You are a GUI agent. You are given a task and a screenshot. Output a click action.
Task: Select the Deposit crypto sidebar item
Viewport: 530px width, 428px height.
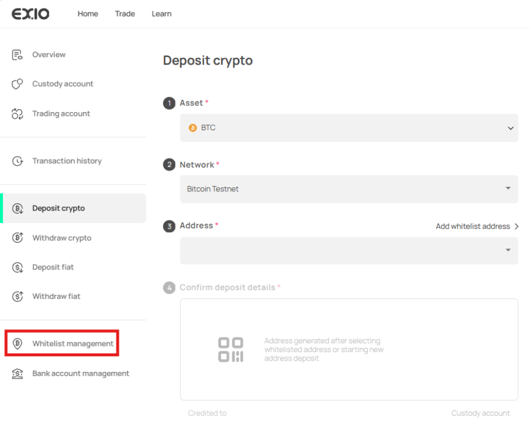pos(58,208)
